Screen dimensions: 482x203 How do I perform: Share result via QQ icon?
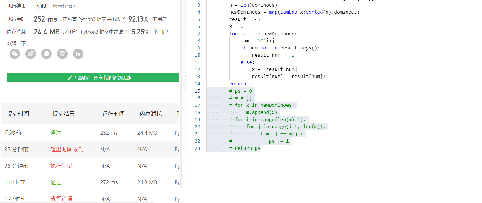click(46, 54)
